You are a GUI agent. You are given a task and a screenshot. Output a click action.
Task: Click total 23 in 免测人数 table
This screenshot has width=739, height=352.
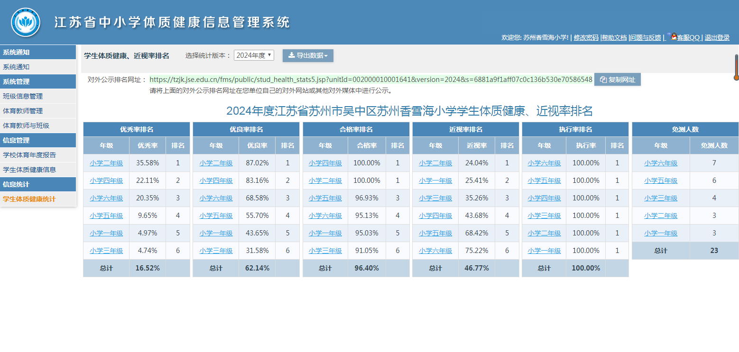point(714,251)
